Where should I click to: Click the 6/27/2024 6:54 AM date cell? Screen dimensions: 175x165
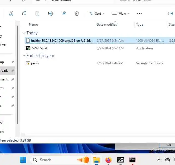tap(110, 41)
